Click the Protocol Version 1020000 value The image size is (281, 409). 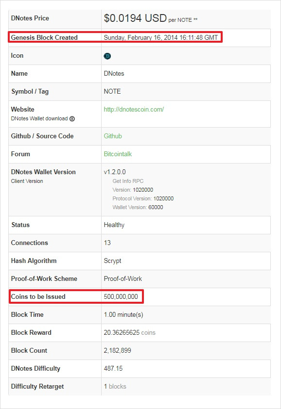tap(163, 198)
